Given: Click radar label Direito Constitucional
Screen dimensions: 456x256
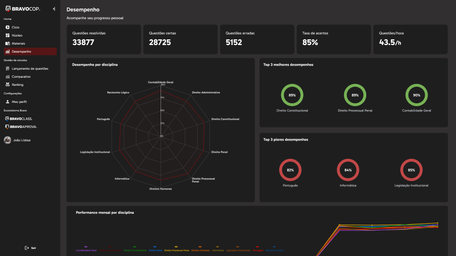Looking at the screenshot, I should (x=225, y=119).
